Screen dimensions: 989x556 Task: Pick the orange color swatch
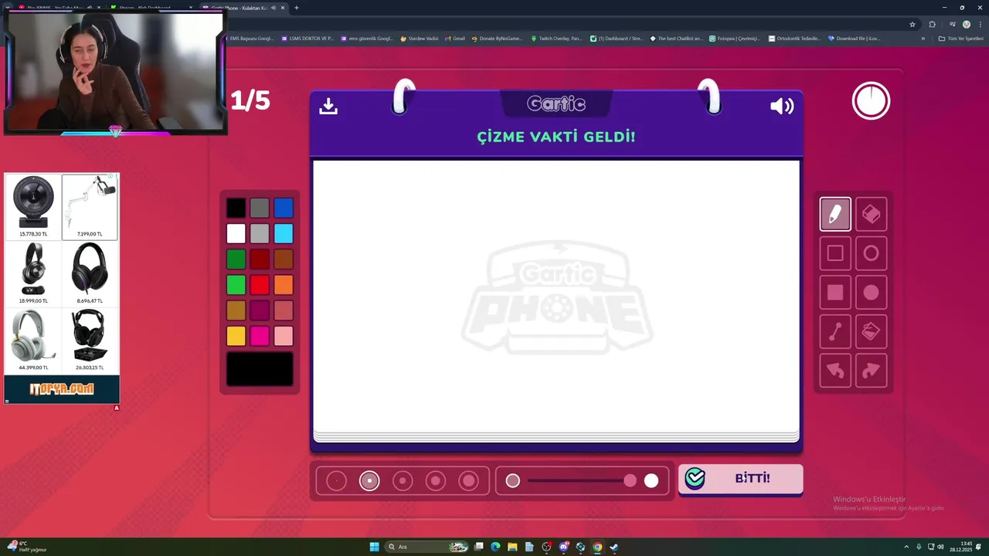click(x=284, y=285)
